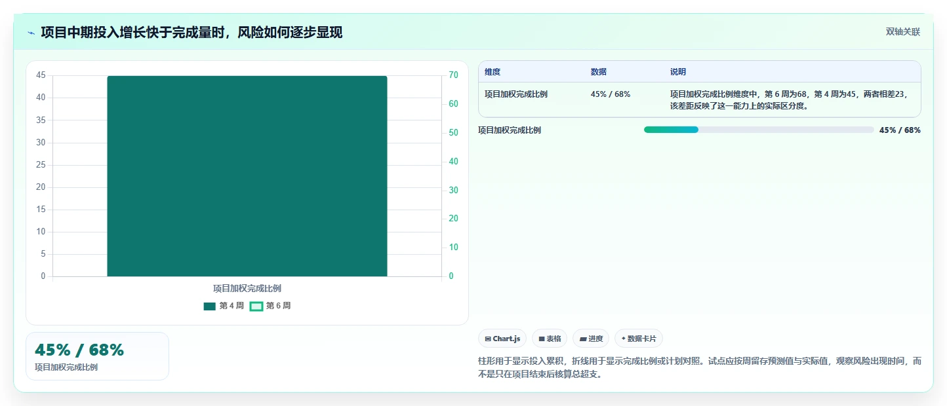Click the 说明 column header
Screen dimensions: 947x406
(x=678, y=72)
